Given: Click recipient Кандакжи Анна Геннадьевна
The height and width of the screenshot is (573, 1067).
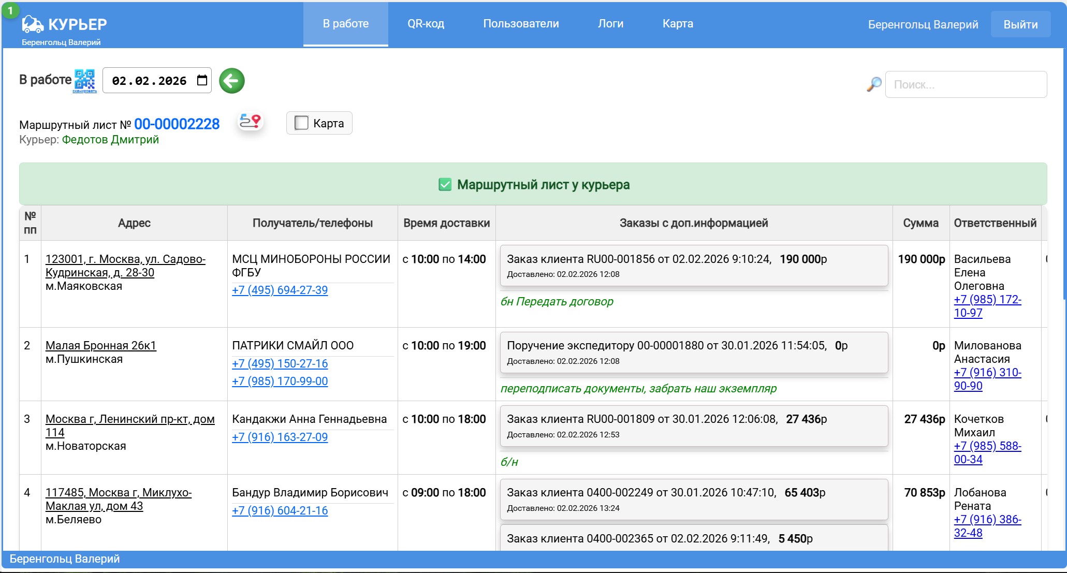Looking at the screenshot, I should coord(309,419).
